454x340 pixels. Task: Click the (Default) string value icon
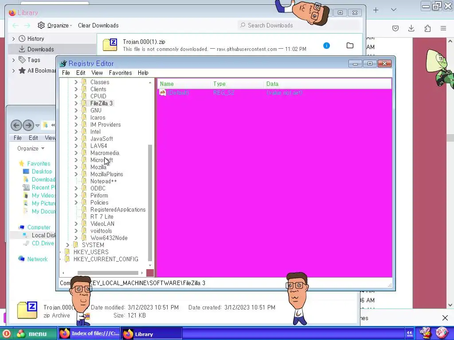162,93
